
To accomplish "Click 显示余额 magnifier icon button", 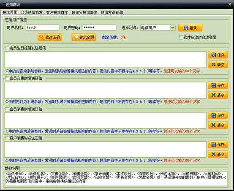I will point(84,37).
